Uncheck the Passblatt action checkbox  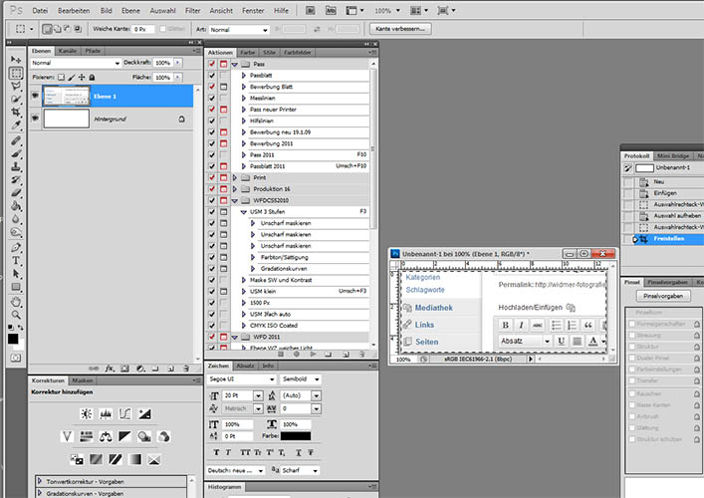pos(212,75)
